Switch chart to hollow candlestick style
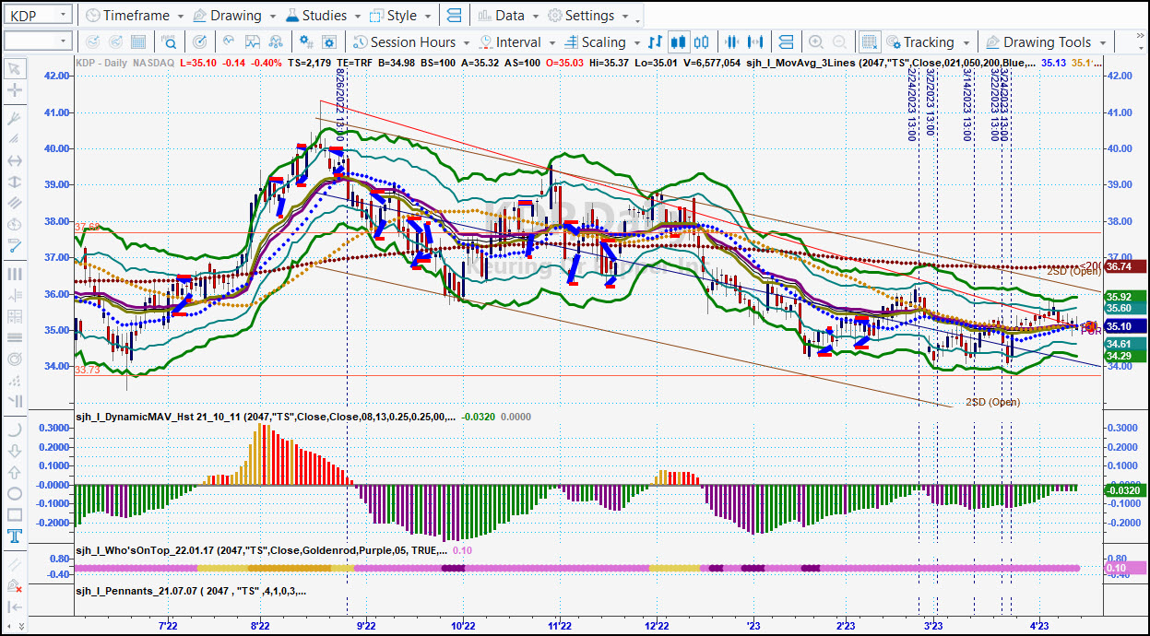The width and height of the screenshot is (1150, 636). (701, 41)
